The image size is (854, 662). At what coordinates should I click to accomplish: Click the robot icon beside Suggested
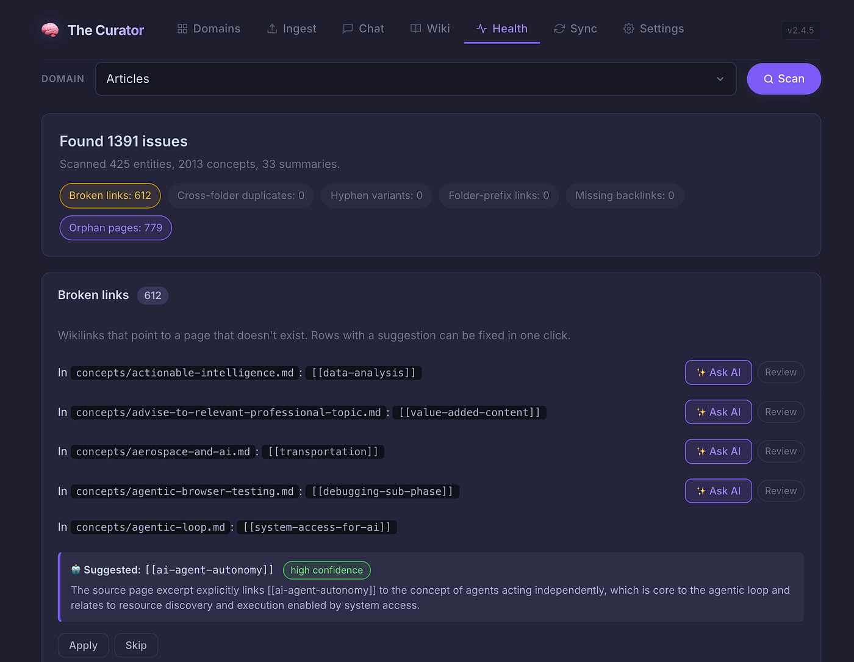click(76, 569)
